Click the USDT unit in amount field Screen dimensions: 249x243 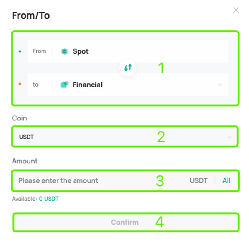[198, 181]
